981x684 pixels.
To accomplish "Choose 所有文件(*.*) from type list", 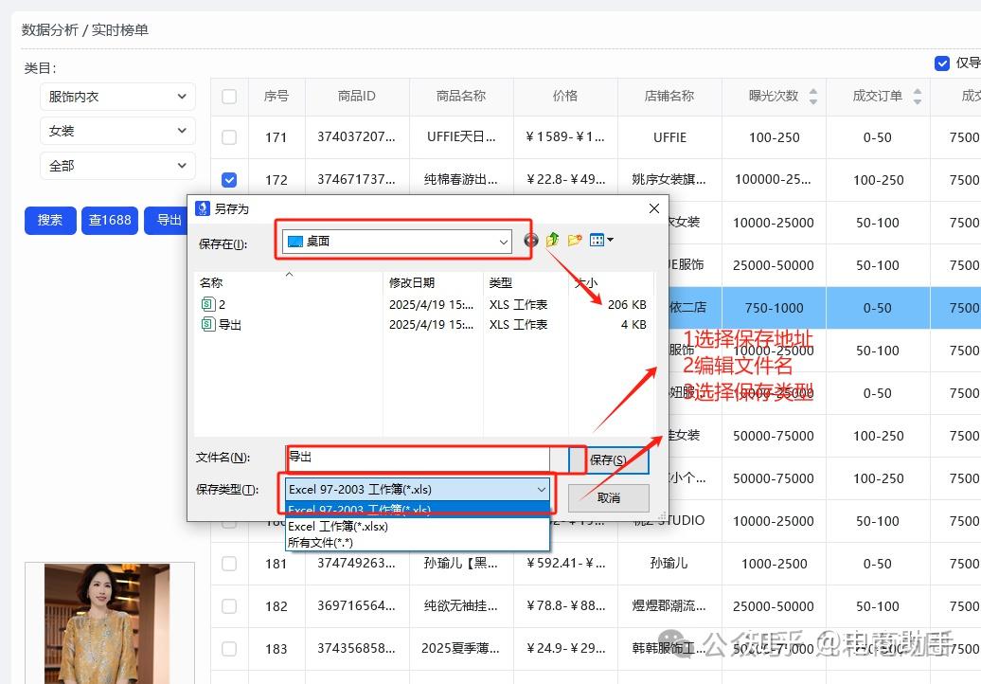I will (320, 542).
